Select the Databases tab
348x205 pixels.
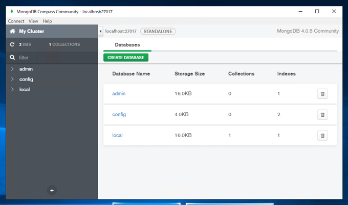(127, 45)
